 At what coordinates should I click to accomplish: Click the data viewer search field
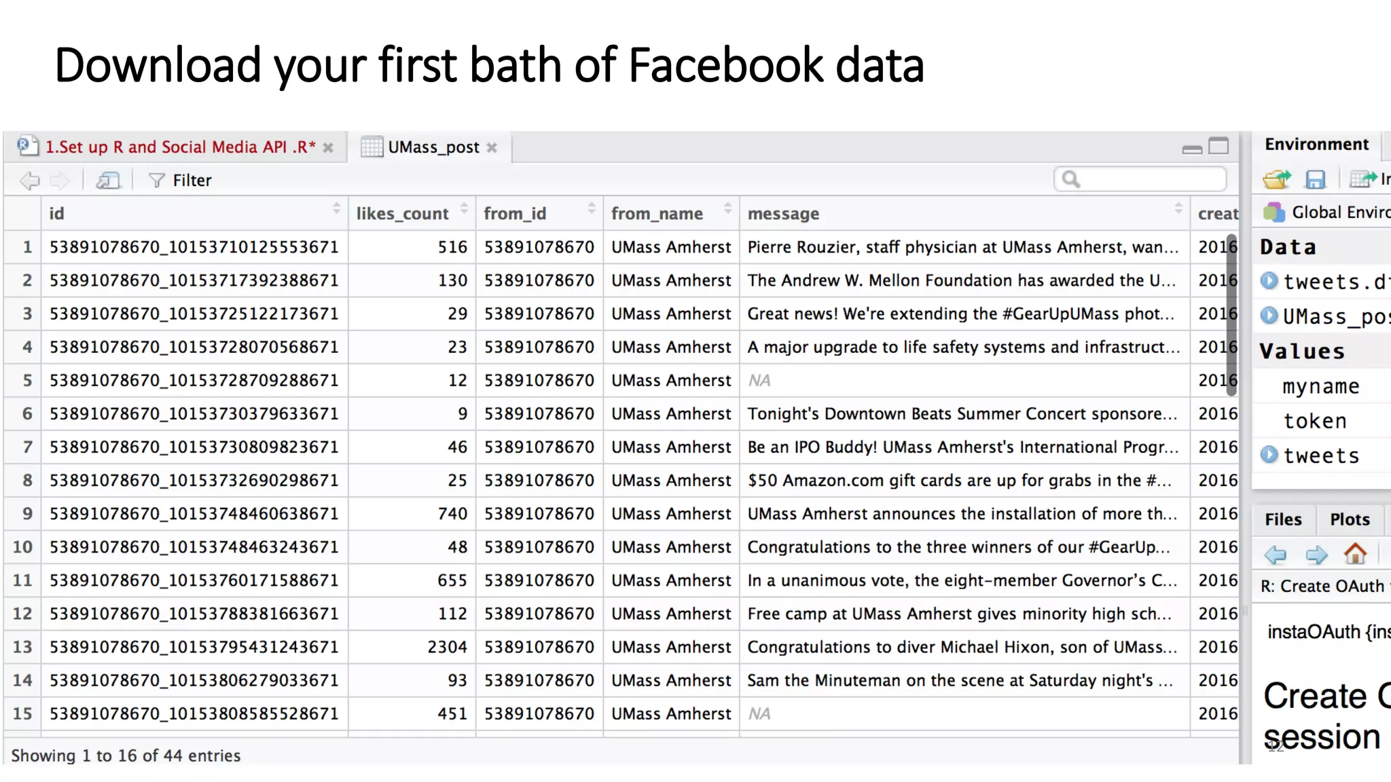click(x=1140, y=179)
